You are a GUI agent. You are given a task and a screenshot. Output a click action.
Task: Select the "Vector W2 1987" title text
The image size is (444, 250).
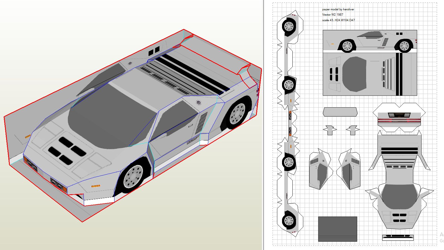point(333,14)
